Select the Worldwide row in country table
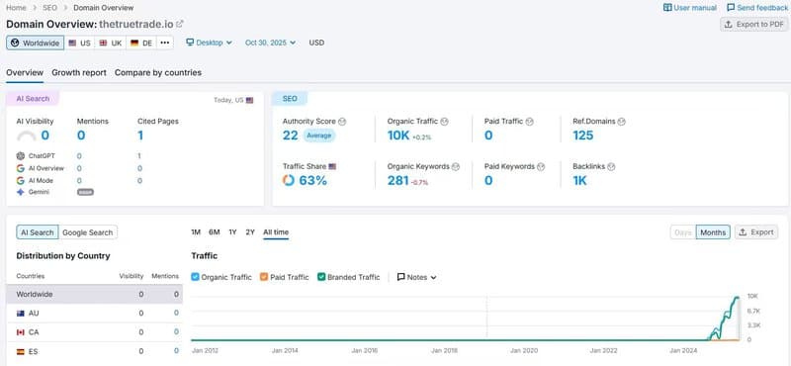Screen dimensions: 791x366 [94, 295]
